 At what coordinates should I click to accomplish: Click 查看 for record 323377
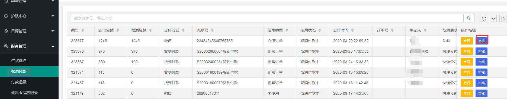467,41
